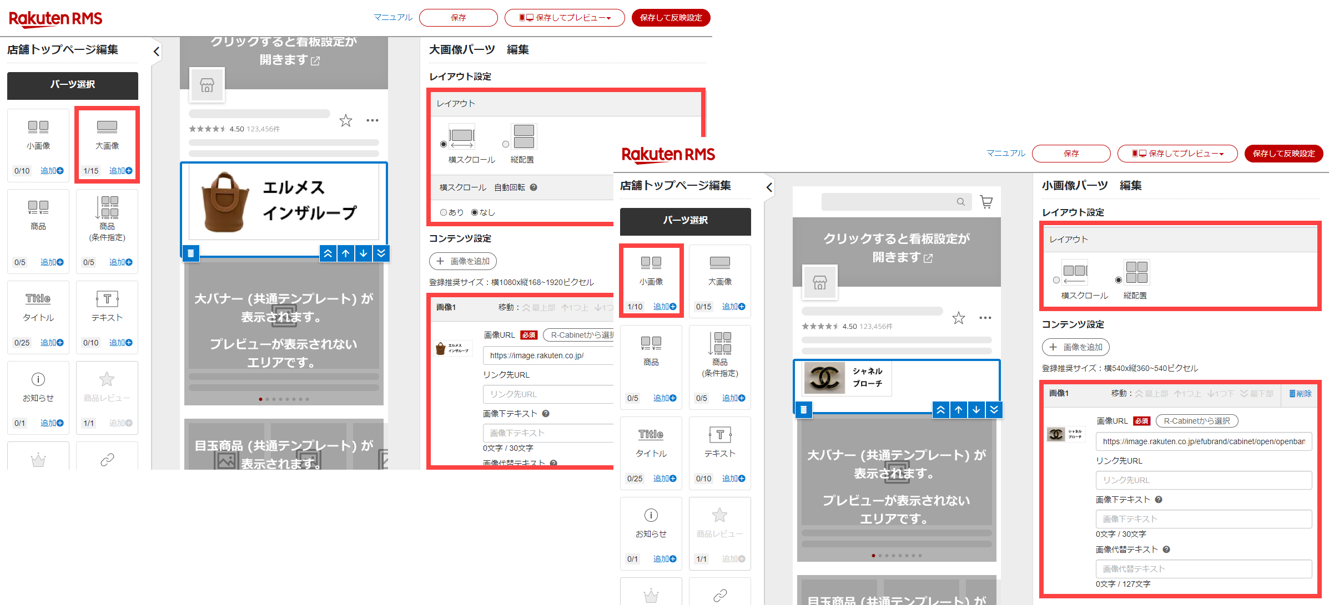Image resolution: width=1329 pixels, height=605 pixels.
Task: Select 大画像 part icon in right window
Action: coord(720,263)
